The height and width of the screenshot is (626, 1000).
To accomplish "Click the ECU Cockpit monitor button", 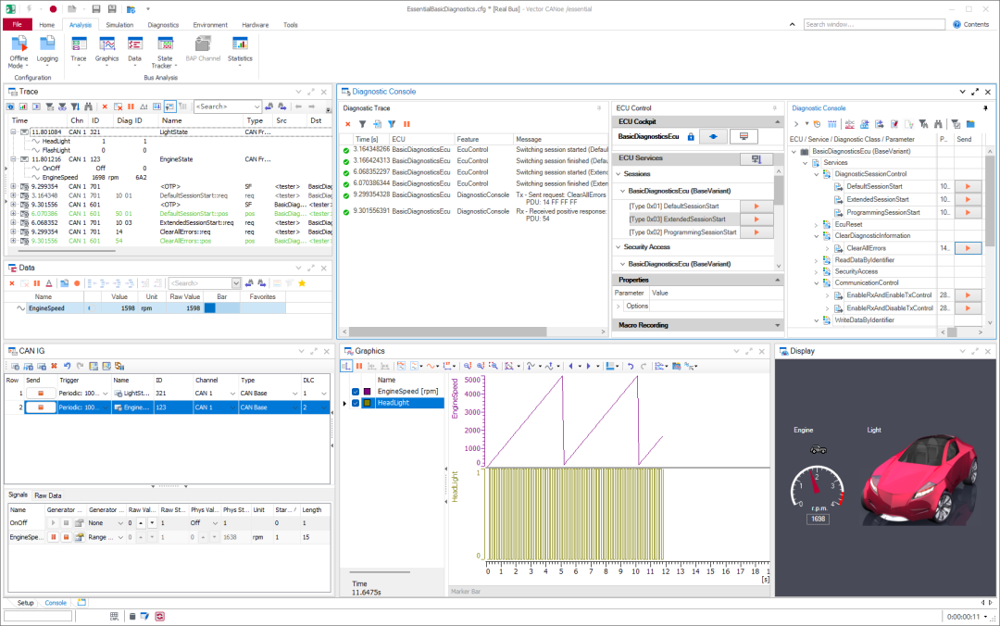I will click(744, 136).
